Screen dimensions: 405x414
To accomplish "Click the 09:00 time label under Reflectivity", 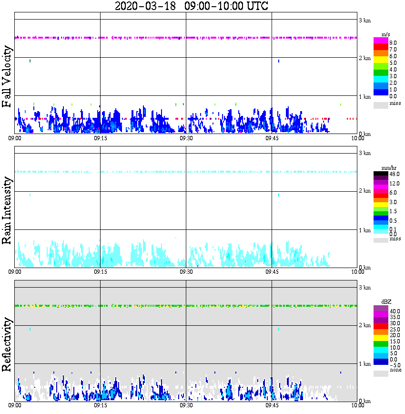I will [15, 405].
